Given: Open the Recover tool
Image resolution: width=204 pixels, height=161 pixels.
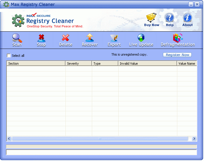Looking at the screenshot, I should pyautogui.click(x=90, y=40).
